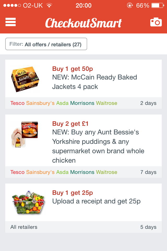Tap Tesco in the McCain offer retailers
This screenshot has height=251, width=167.
point(17,103)
